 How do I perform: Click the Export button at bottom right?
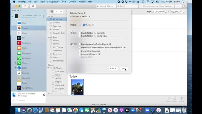click(x=168, y=99)
